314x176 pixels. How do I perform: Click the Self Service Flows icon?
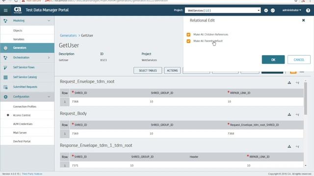pos(5,67)
